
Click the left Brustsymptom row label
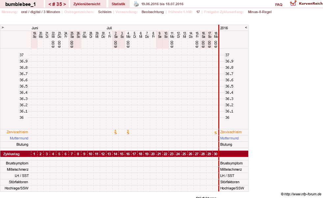pos(17,163)
